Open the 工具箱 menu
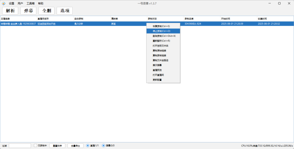The height and width of the screenshot is (149, 294). [x=31, y=3]
